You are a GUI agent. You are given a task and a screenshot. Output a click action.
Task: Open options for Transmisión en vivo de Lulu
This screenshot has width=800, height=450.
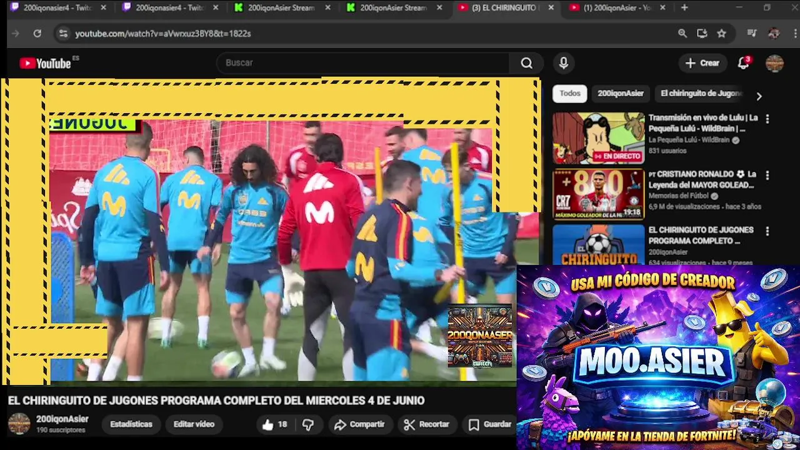tap(767, 118)
